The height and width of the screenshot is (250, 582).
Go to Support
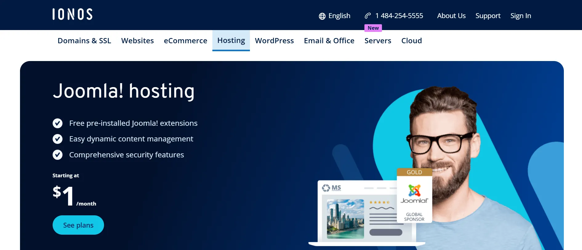488,16
